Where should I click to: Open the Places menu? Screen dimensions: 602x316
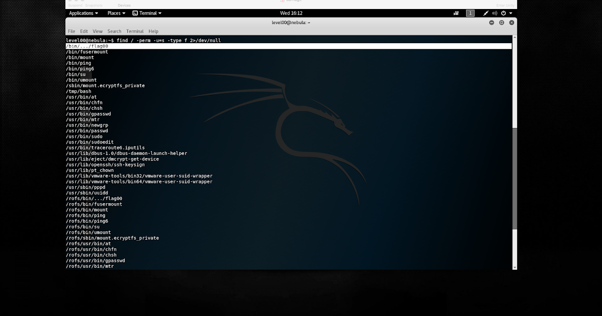pos(115,13)
